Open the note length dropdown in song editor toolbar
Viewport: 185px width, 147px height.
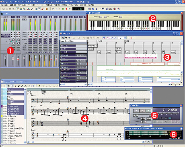[125, 38]
